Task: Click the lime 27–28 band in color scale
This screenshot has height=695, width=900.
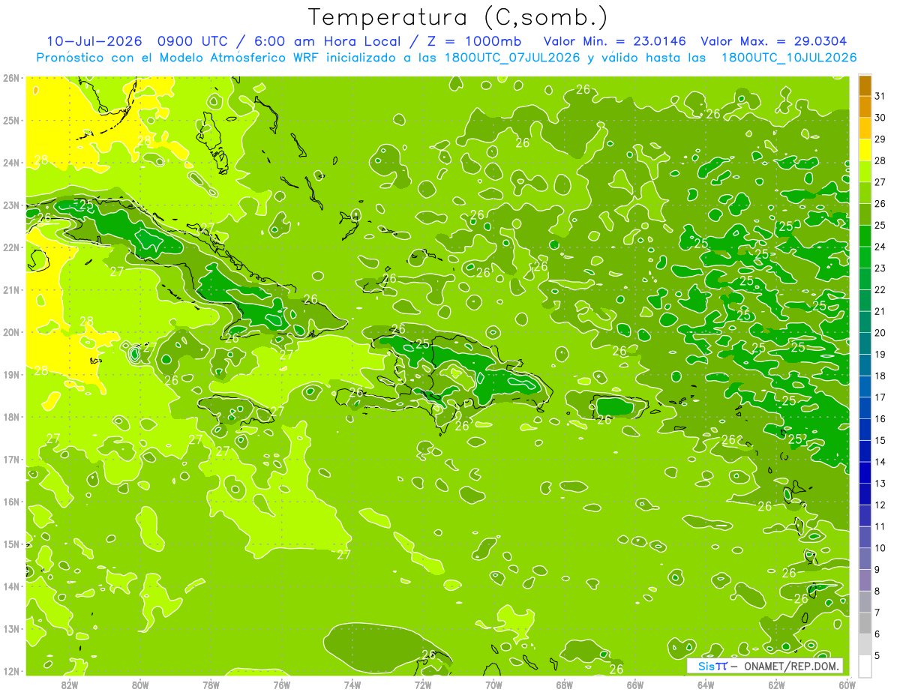Action: coord(865,172)
